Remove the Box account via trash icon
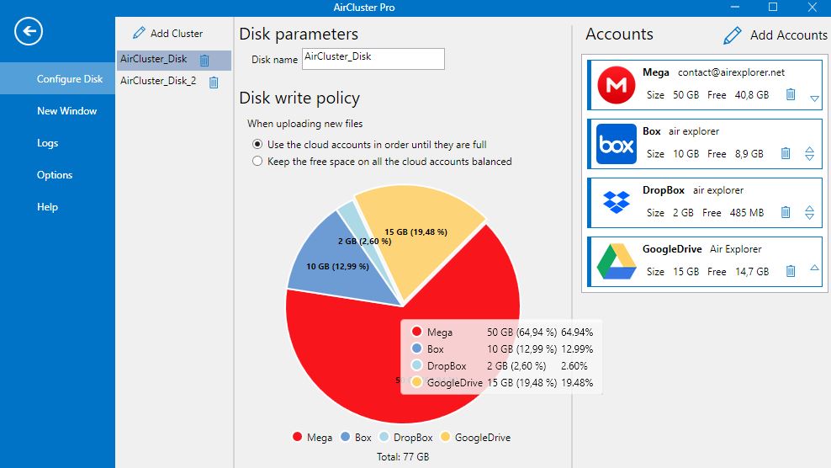 click(786, 153)
